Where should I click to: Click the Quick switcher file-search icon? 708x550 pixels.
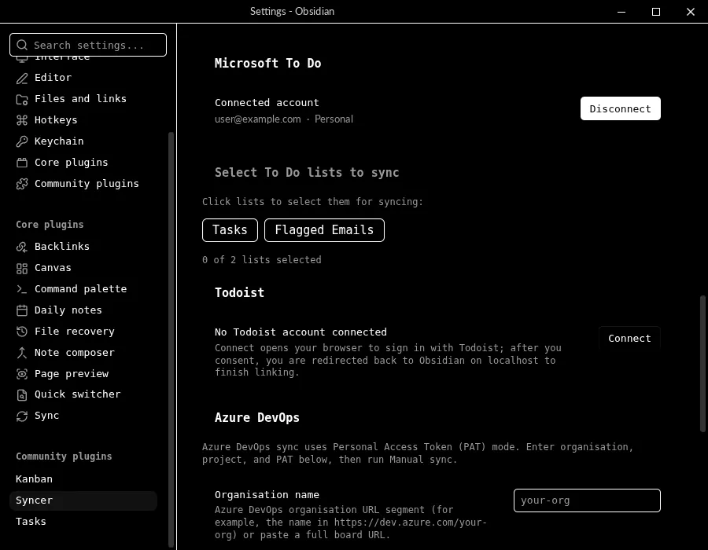pyautogui.click(x=22, y=395)
